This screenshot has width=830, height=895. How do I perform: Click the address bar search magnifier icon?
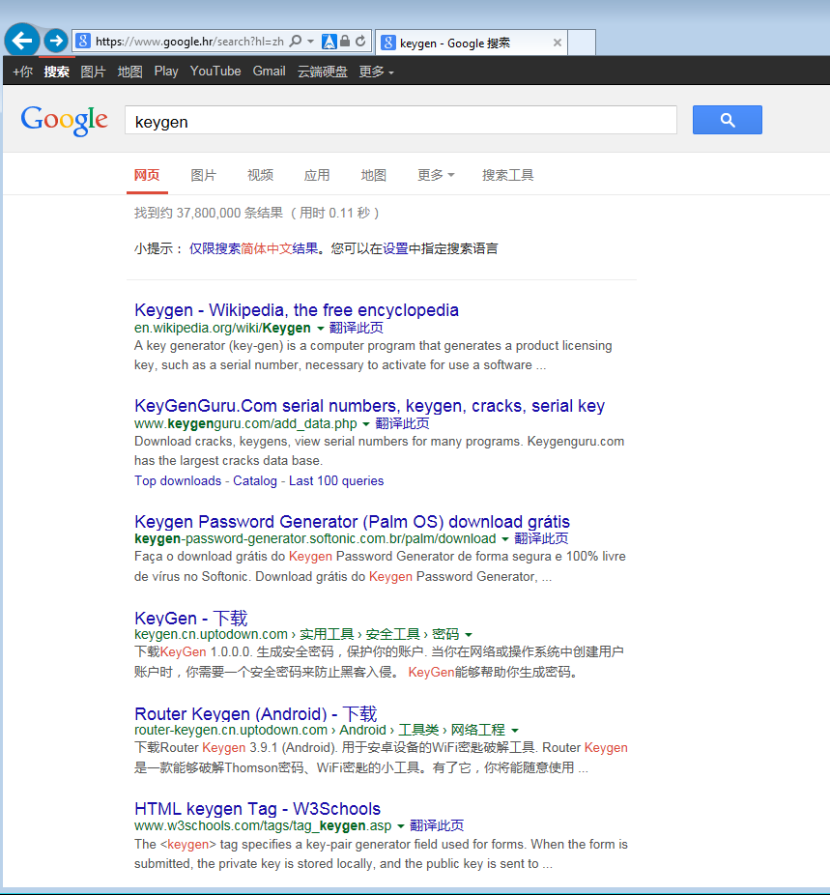[296, 42]
